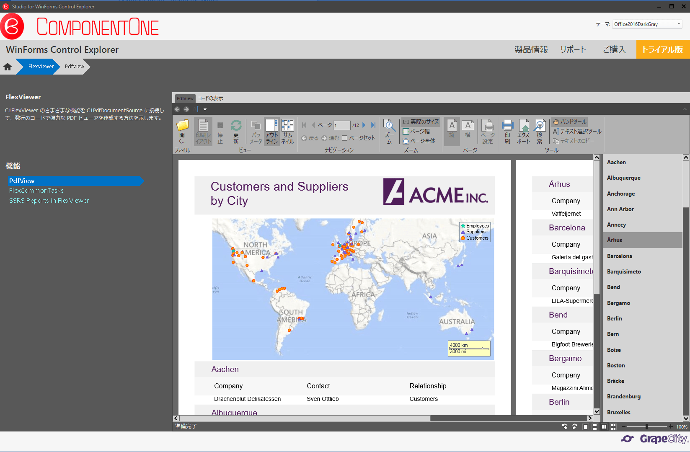Switch to サムネイル thumbnail view
Screen dimensions: 690x452
tap(287, 131)
